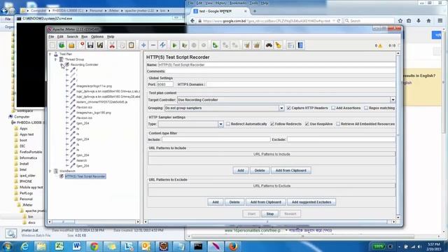Click the Content-type Include field

click(x=216, y=140)
